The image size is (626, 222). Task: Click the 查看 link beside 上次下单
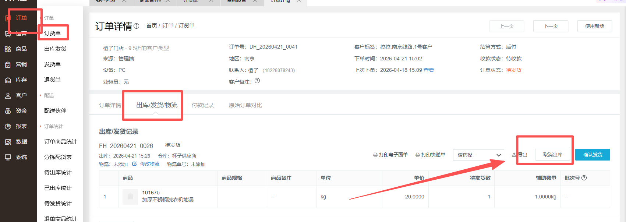coord(429,70)
